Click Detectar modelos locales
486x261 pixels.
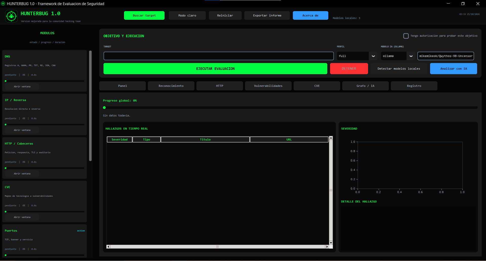(399, 69)
